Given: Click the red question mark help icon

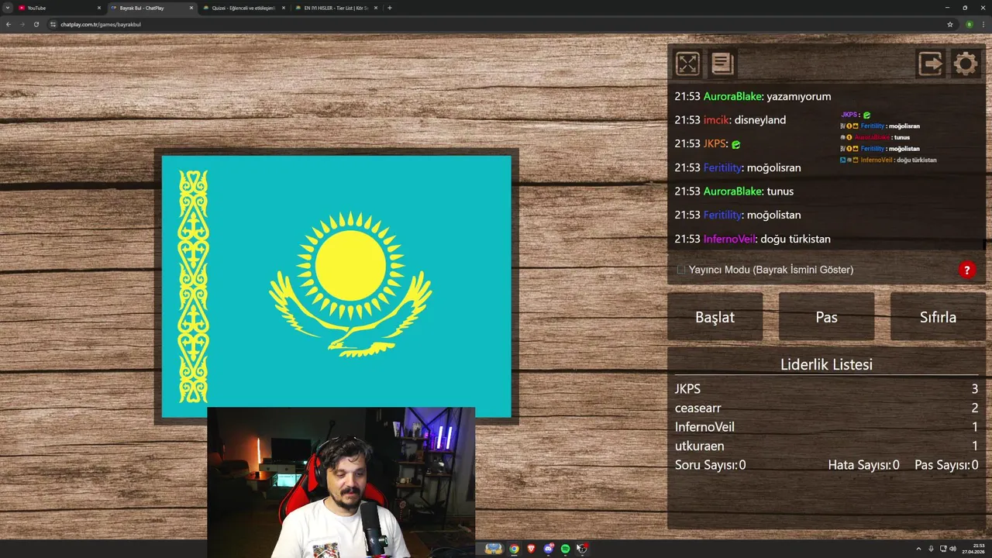Looking at the screenshot, I should (966, 270).
